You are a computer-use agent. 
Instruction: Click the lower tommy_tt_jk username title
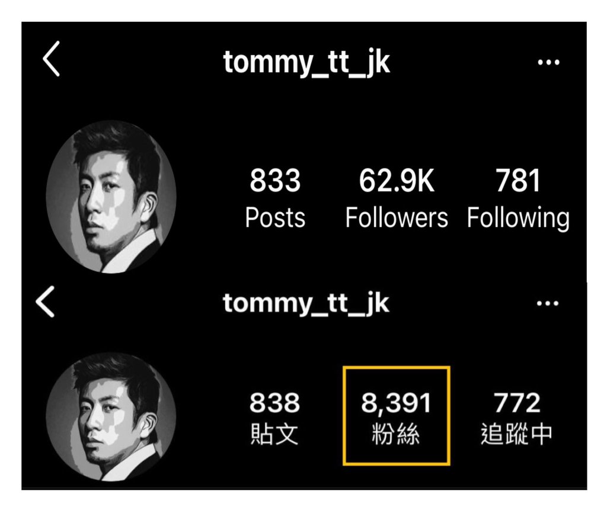[x=306, y=304]
